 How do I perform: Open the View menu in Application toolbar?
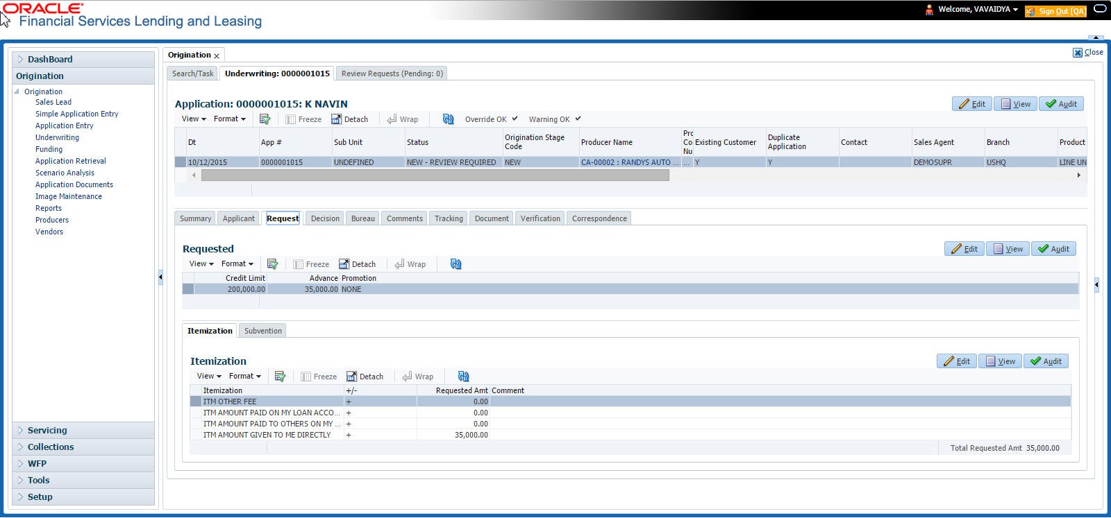194,119
